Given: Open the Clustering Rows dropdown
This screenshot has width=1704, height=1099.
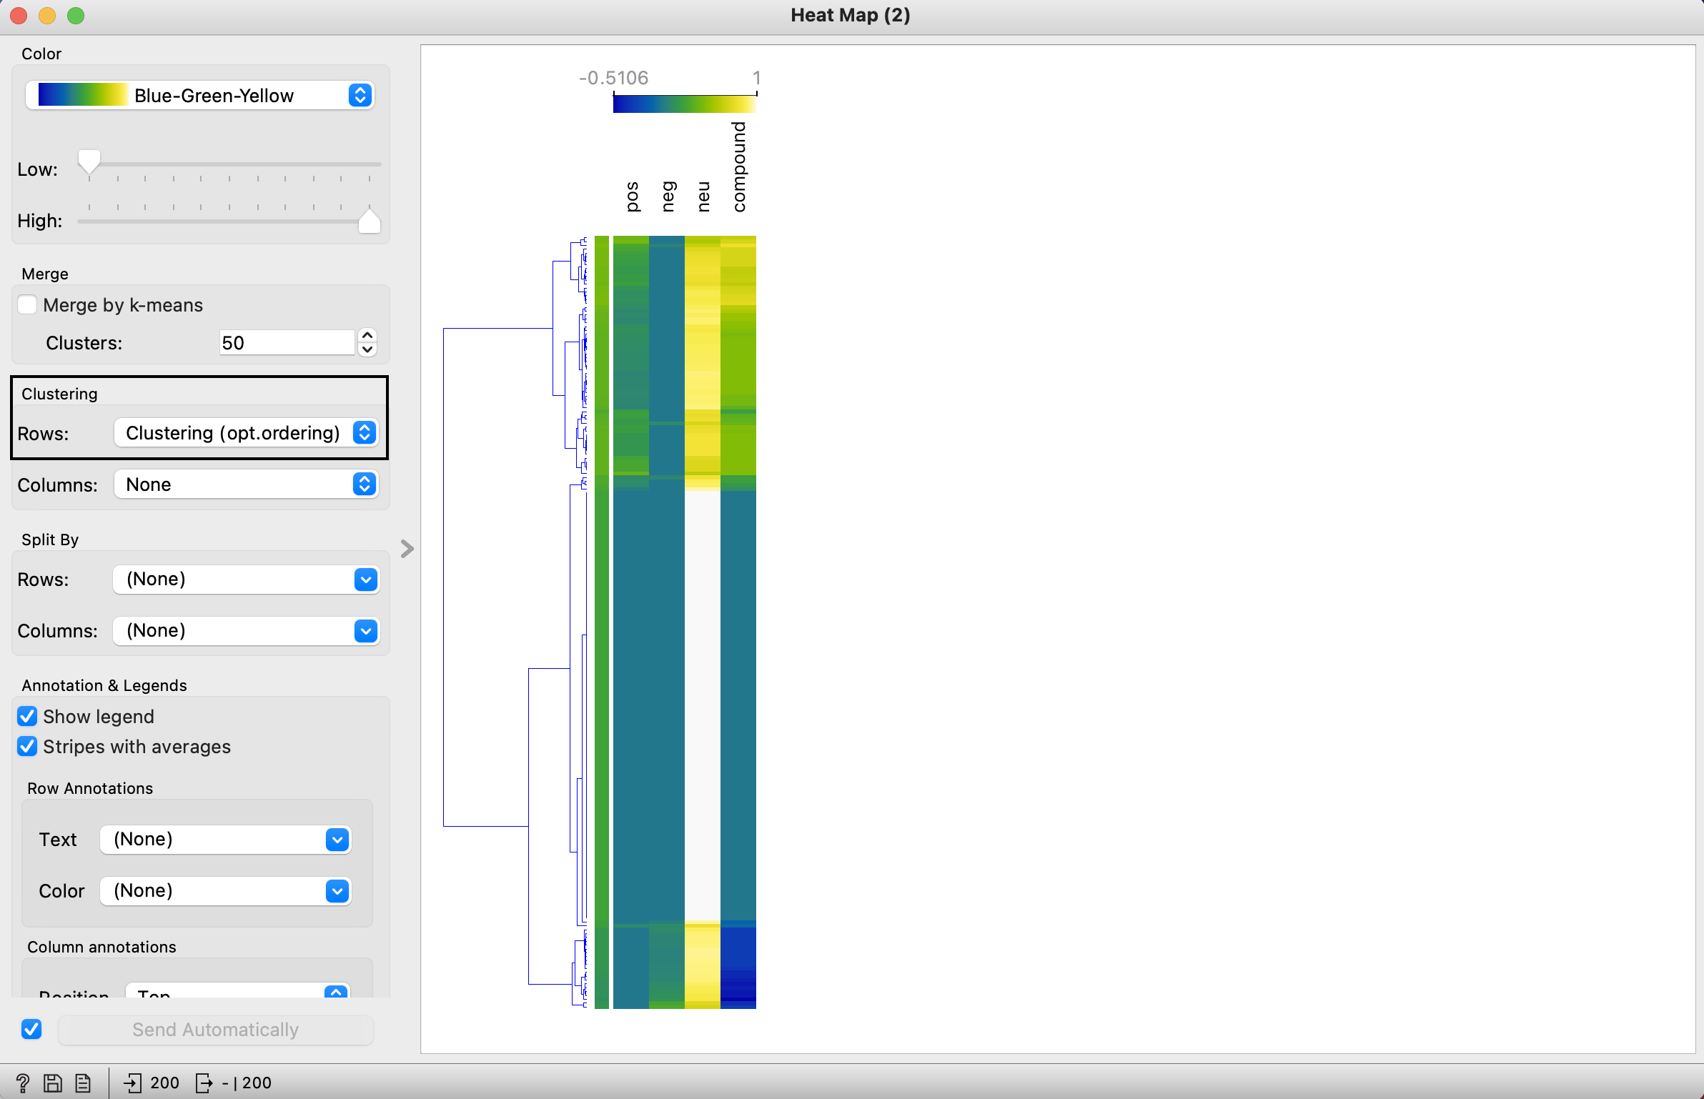Looking at the screenshot, I should tap(246, 433).
